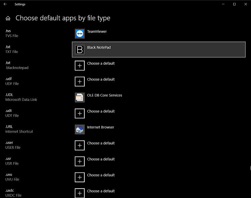The width and height of the screenshot is (251, 198).
Task: Choose a default for .uxdc files
Action: (159, 192)
